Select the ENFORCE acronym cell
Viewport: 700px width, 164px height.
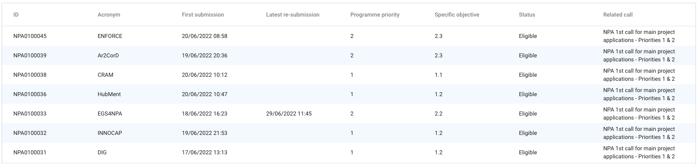click(x=110, y=36)
